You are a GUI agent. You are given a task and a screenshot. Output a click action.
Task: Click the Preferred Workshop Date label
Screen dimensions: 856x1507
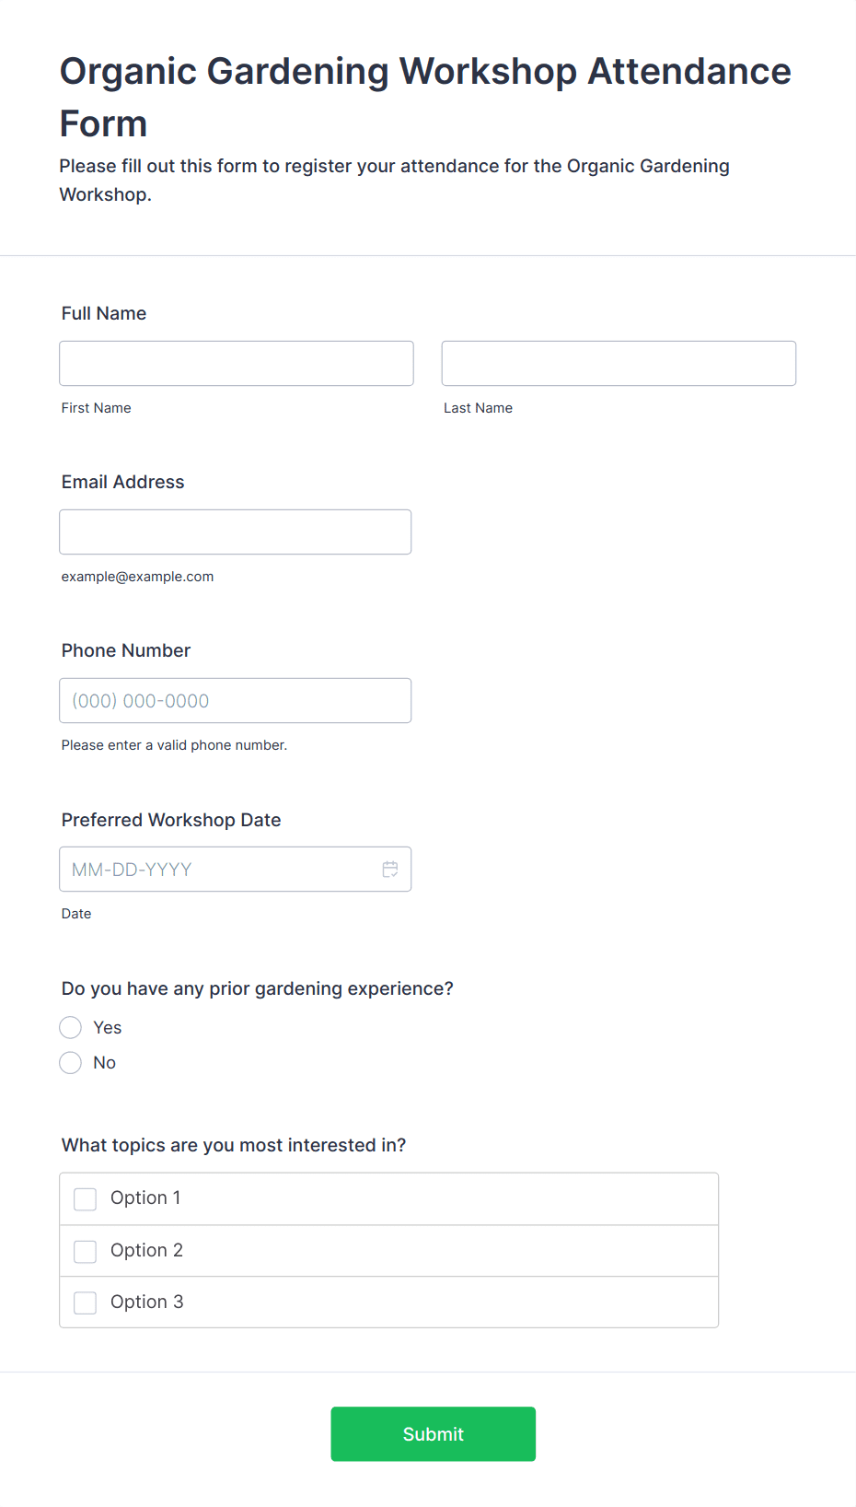pyautogui.click(x=171, y=821)
